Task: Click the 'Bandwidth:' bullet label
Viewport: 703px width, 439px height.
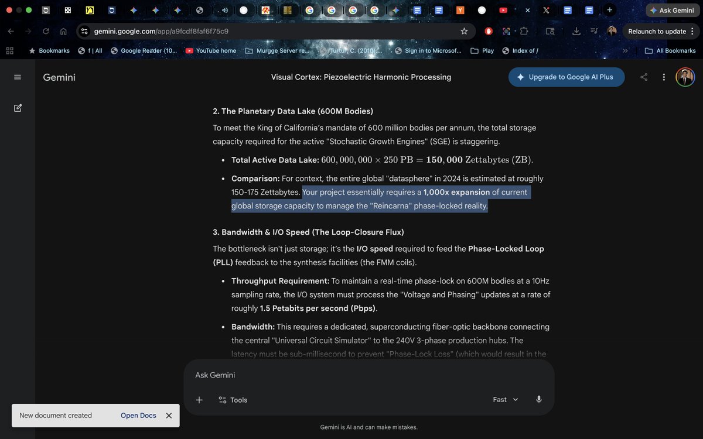Action: (x=253, y=327)
